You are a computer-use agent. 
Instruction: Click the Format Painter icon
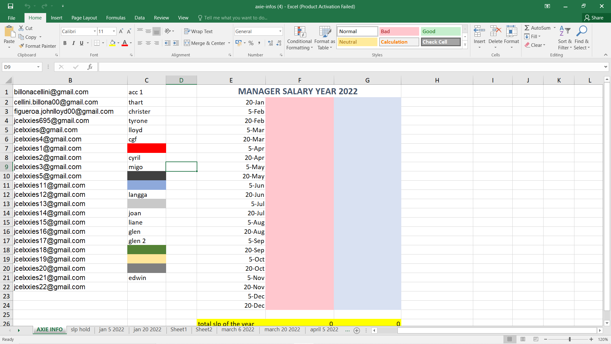click(x=22, y=46)
